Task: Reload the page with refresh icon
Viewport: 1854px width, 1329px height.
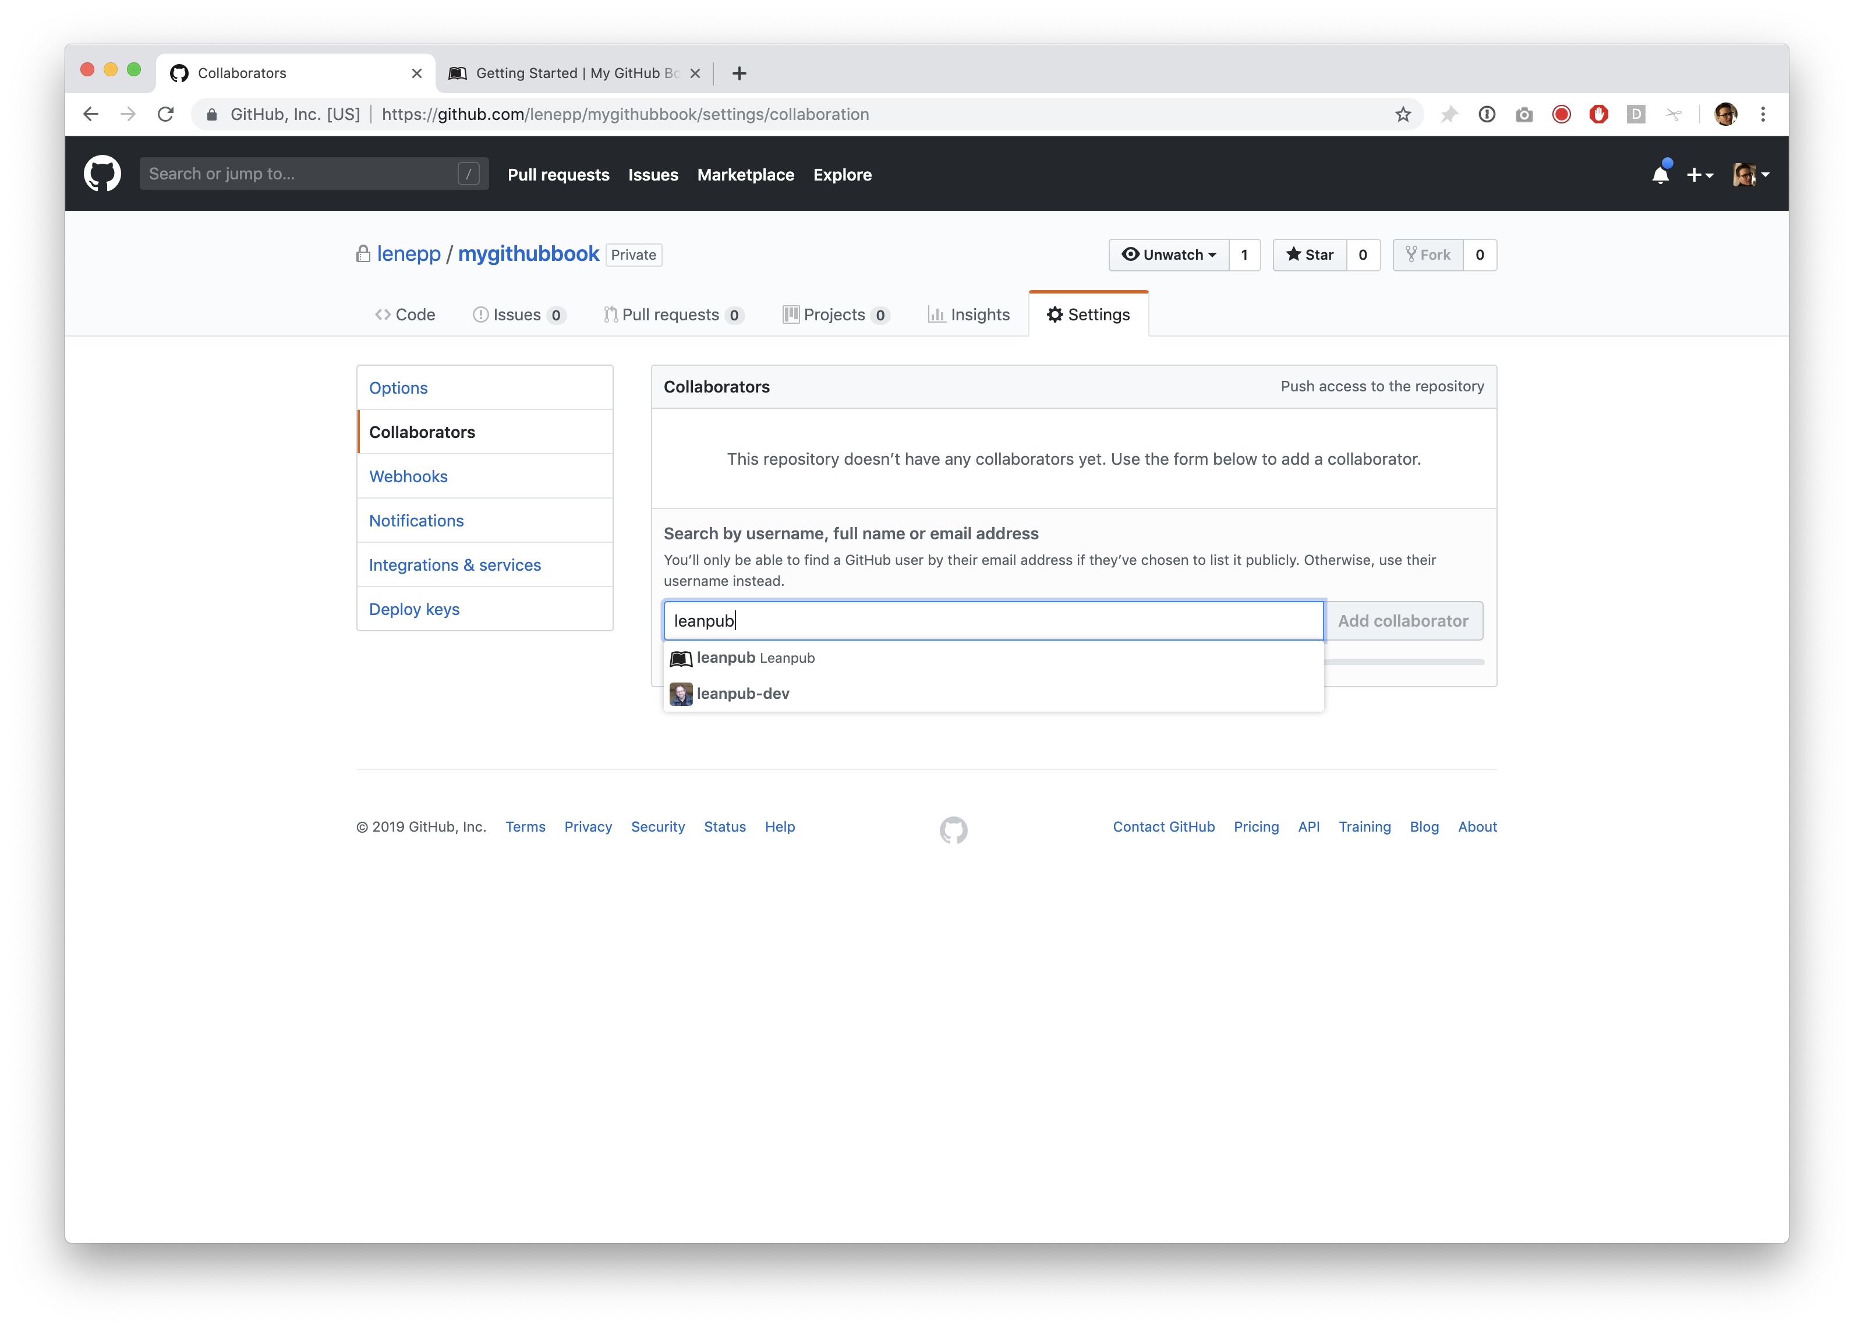Action: [166, 115]
